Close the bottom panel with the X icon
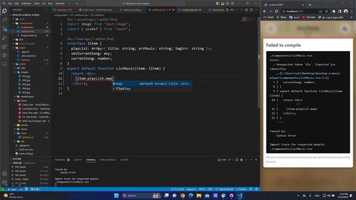356x200 pixels. tap(256, 160)
